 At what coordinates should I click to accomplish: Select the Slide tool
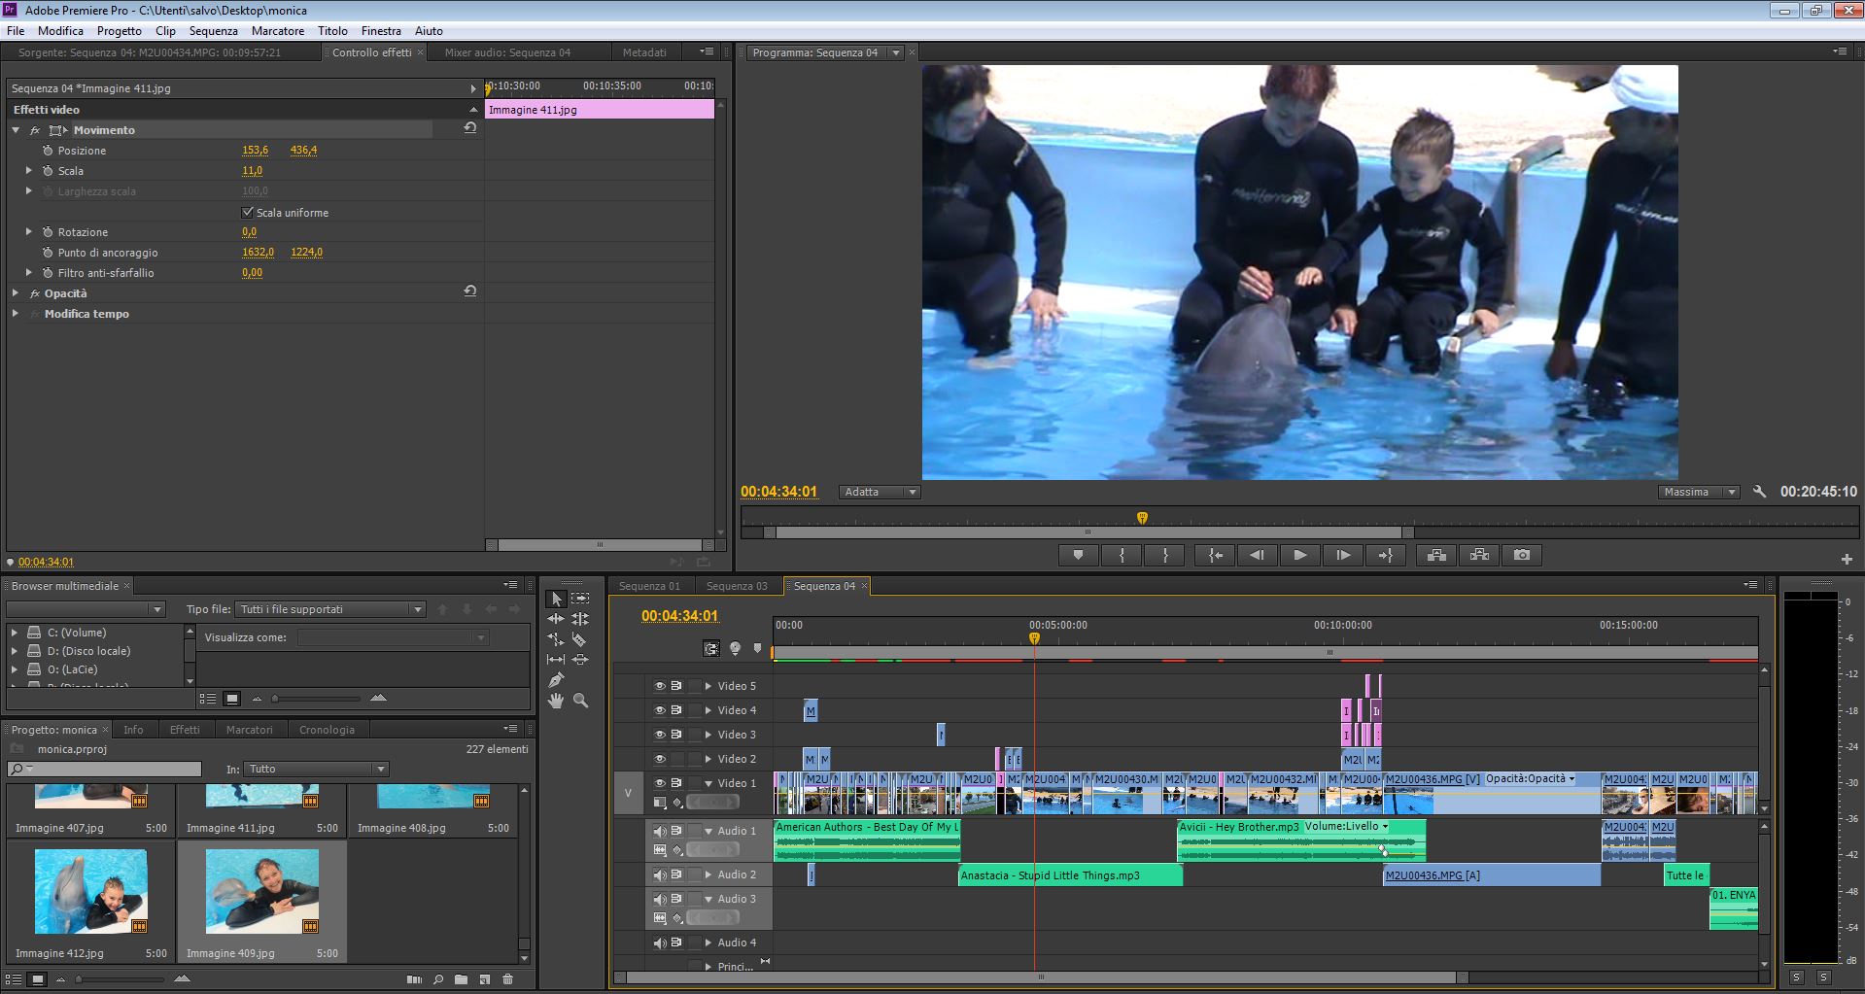(580, 660)
